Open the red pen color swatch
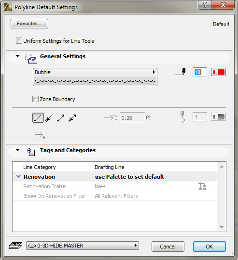This screenshot has height=260, width=238. 218,72
